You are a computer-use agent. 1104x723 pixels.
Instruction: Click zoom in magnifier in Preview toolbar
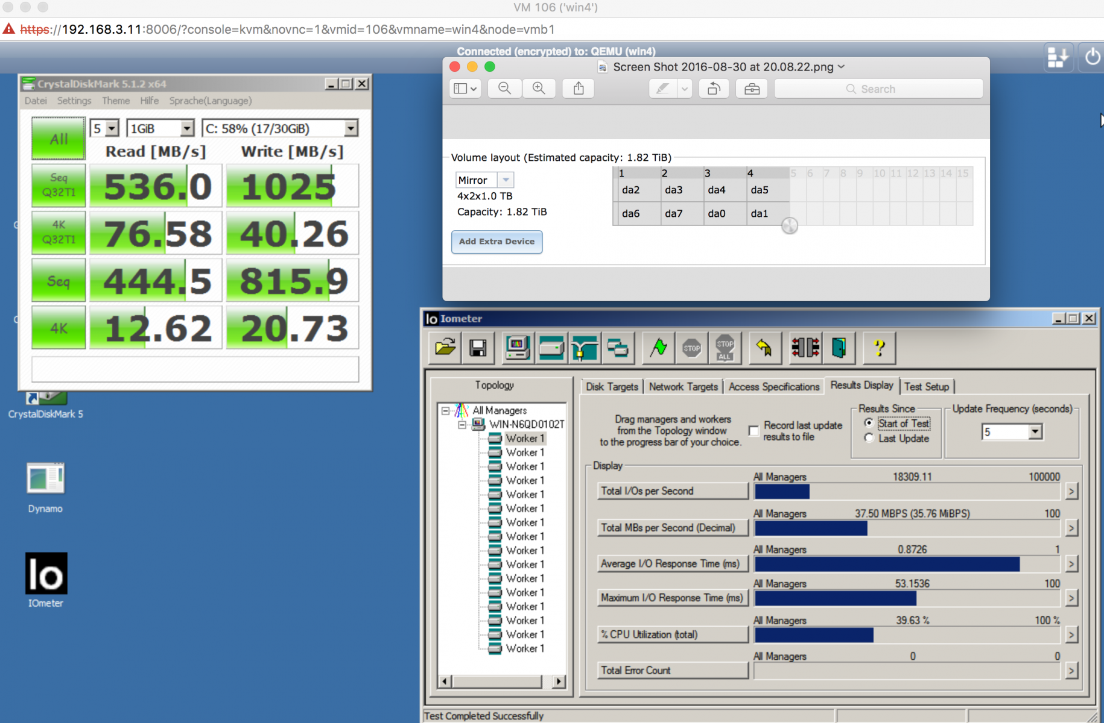coord(539,89)
